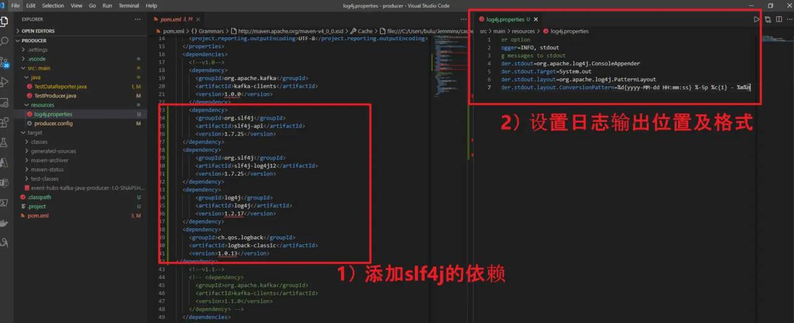Image resolution: width=794 pixels, height=323 pixels.
Task: Open the event-hubs-kafka-java-producer SNAPSHOT jar
Action: tap(79, 188)
